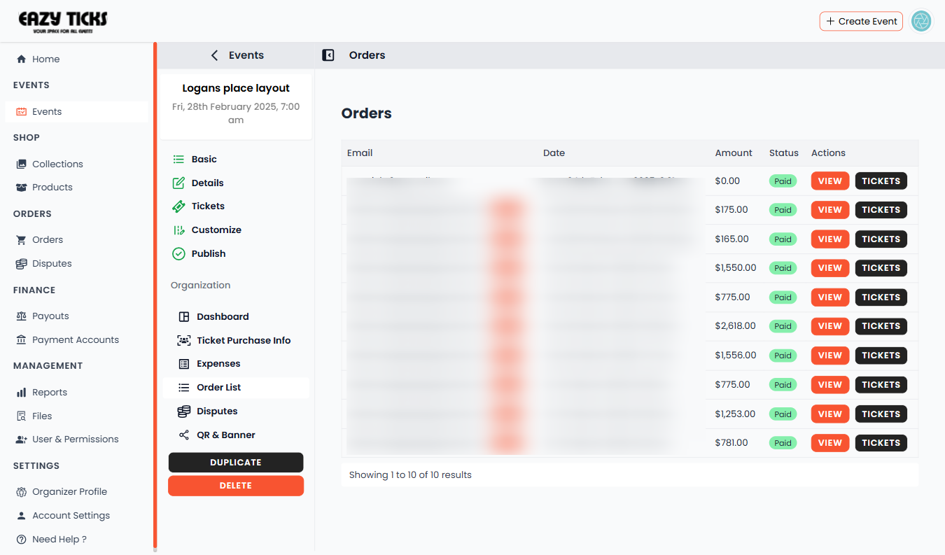Click the QR & Banner share icon

click(x=183, y=435)
